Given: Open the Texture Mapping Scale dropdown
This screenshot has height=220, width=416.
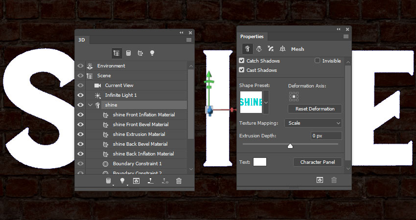Looking at the screenshot, I should pyautogui.click(x=313, y=123).
